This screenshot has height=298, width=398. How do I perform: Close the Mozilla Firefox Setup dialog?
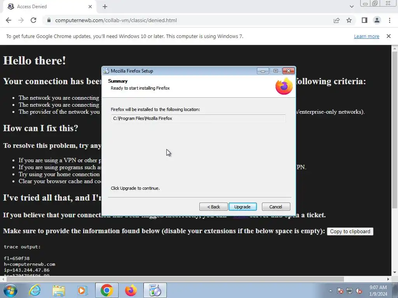pos(289,71)
